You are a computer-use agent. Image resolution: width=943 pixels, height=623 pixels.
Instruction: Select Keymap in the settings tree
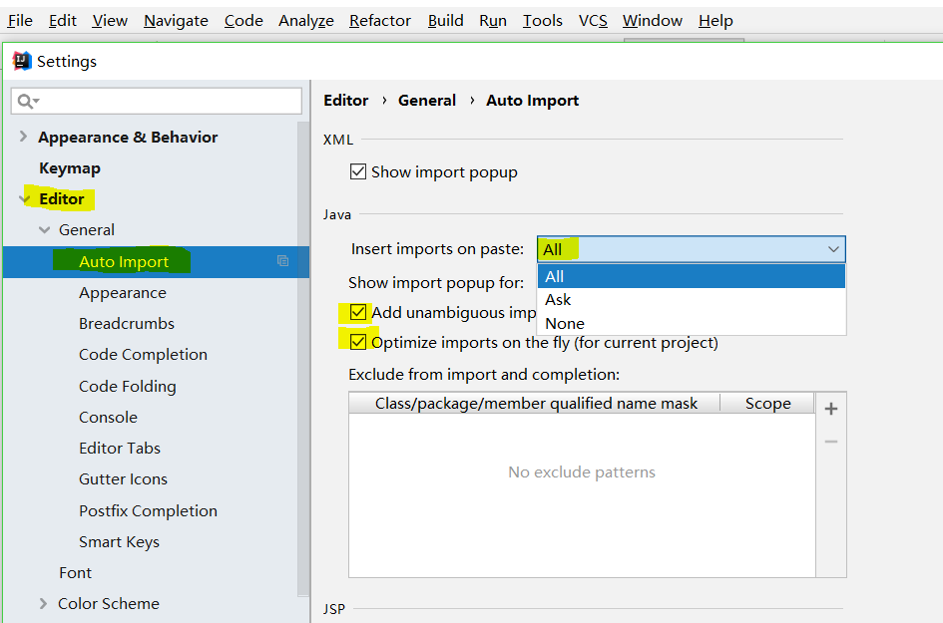(70, 168)
